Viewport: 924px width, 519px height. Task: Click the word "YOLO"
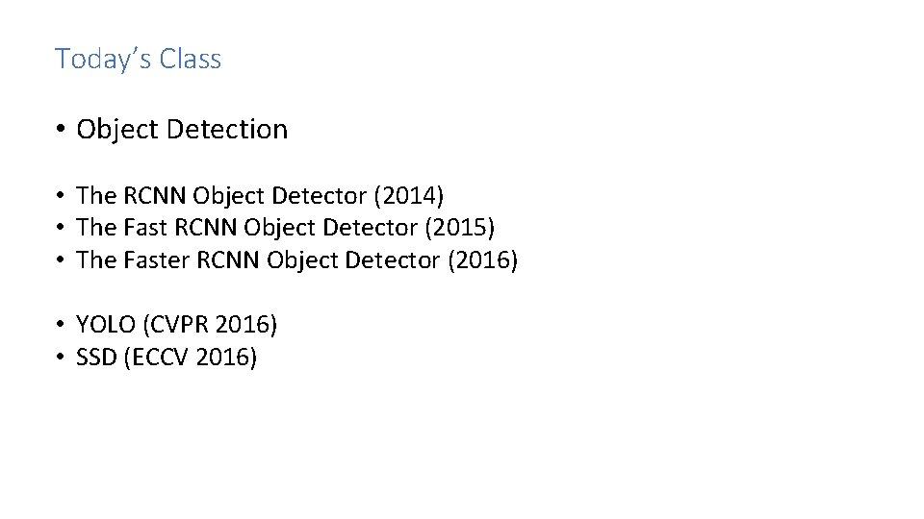pos(106,324)
